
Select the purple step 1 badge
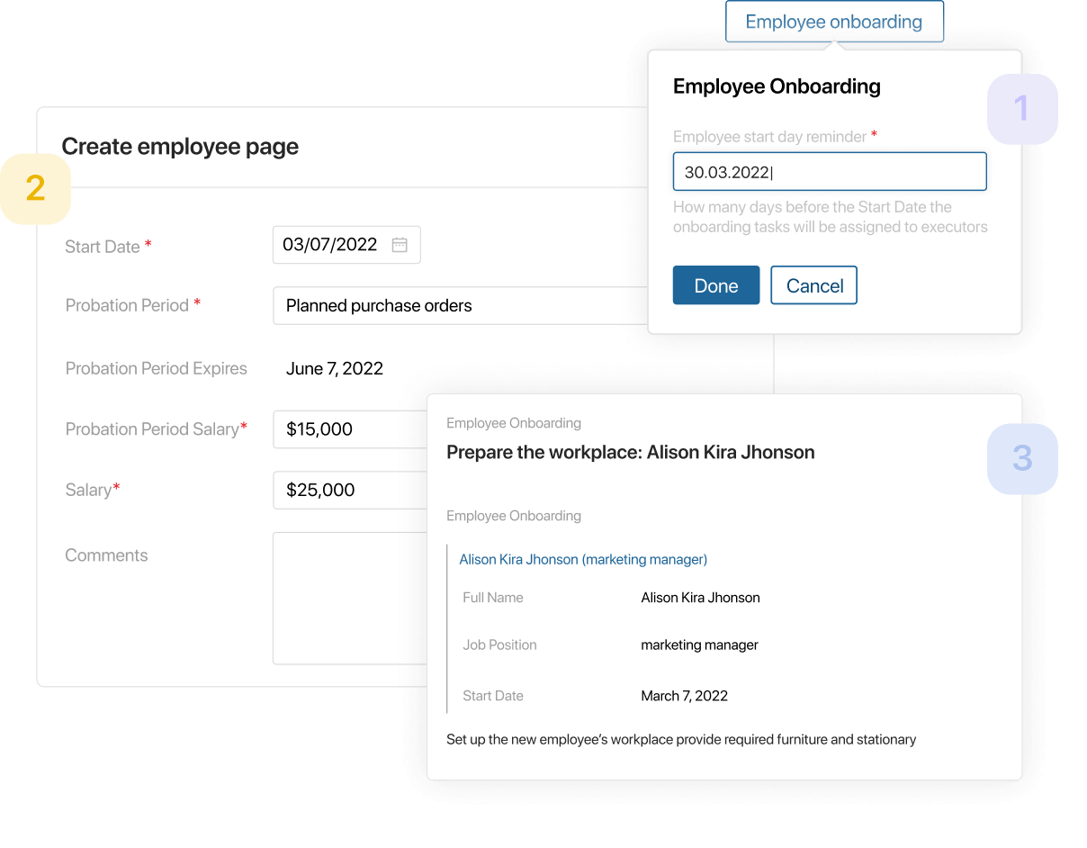pyautogui.click(x=1022, y=109)
